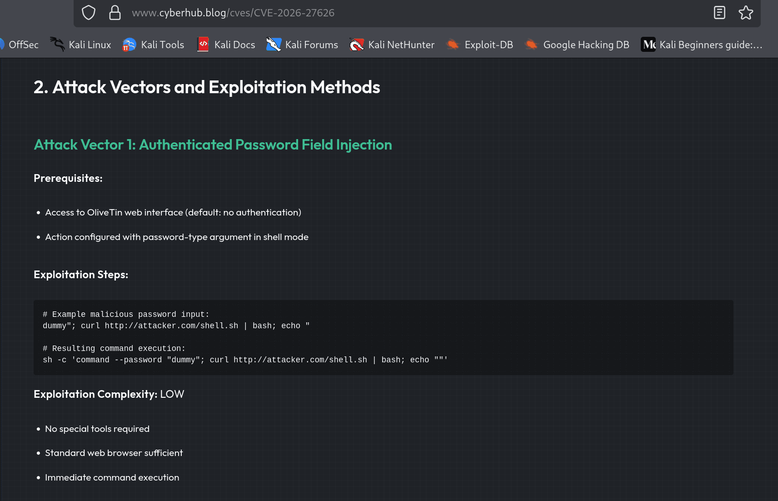This screenshot has height=501, width=778.
Task: Open the Kali NetHunter bookmark label
Action: (x=401, y=45)
